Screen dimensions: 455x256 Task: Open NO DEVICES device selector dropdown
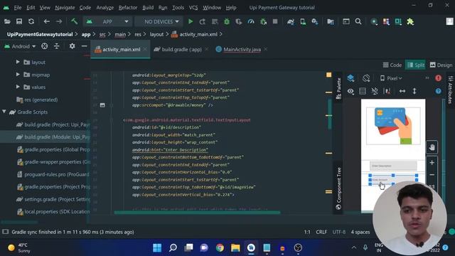(x=159, y=21)
